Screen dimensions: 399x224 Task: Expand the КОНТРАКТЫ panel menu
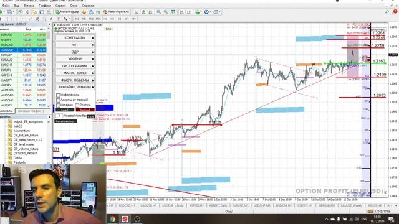click(x=75, y=37)
